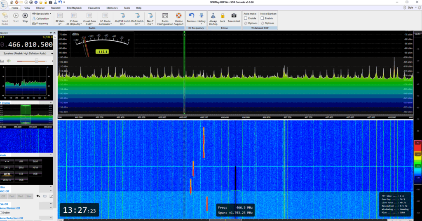
Task: Click undo arrow in quick access toolbar
Action: tap(60, 2)
